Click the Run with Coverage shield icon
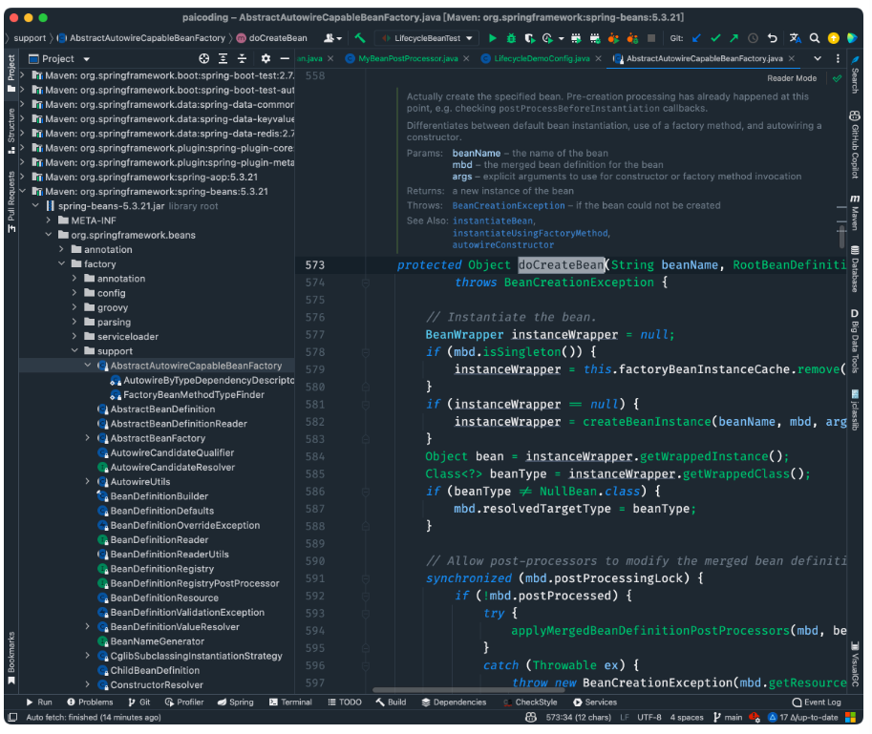This screenshot has width=872, height=734. (530, 38)
